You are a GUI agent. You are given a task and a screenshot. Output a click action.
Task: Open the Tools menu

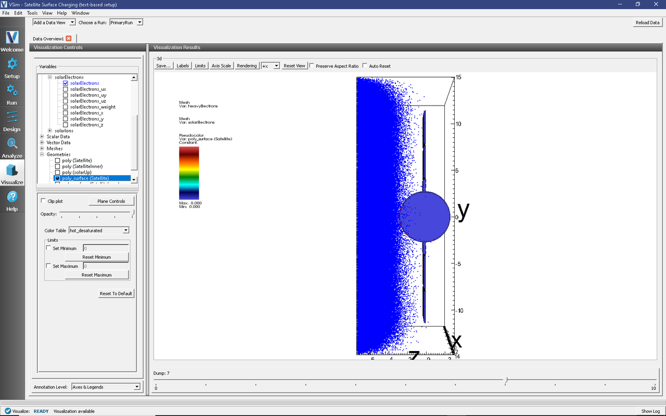tap(32, 13)
